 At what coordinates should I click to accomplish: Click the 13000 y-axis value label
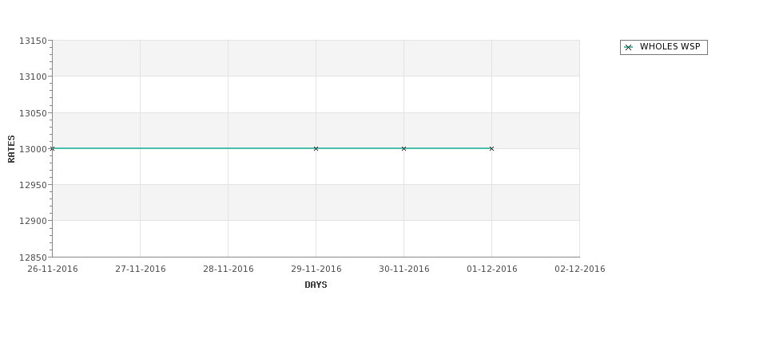33,149
